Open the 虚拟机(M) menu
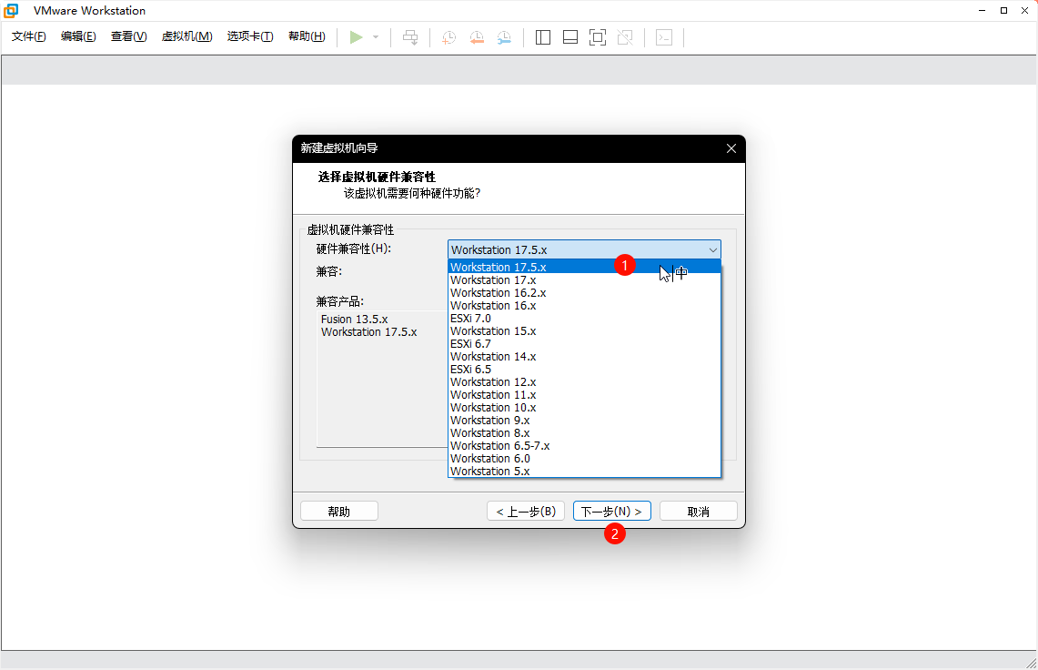 click(x=186, y=36)
